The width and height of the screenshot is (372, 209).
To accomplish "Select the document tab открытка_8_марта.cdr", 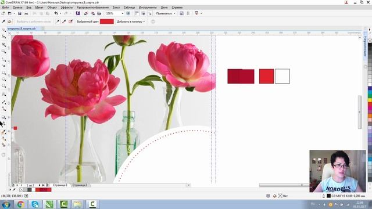I will 22,28.
